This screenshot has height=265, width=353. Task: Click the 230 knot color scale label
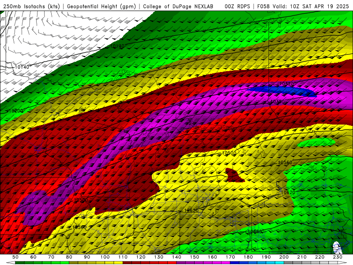(x=338, y=257)
